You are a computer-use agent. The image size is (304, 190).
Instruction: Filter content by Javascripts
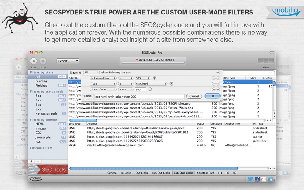[48, 137]
